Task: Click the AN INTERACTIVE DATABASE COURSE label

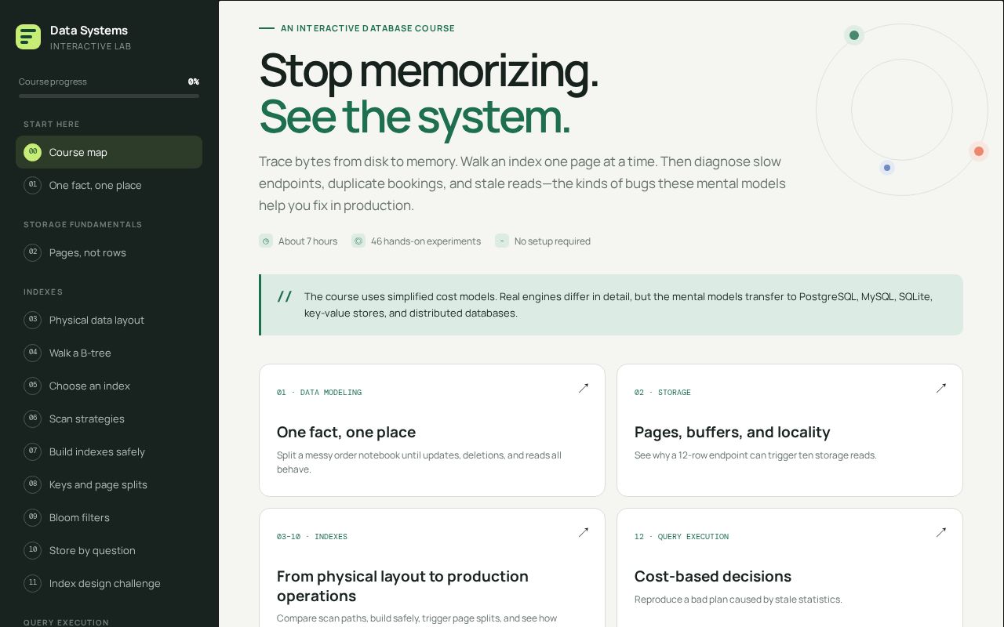Action: click(368, 28)
